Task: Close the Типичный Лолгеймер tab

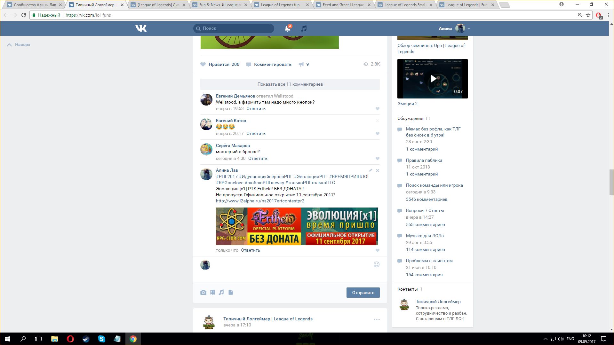Action: coord(122,5)
